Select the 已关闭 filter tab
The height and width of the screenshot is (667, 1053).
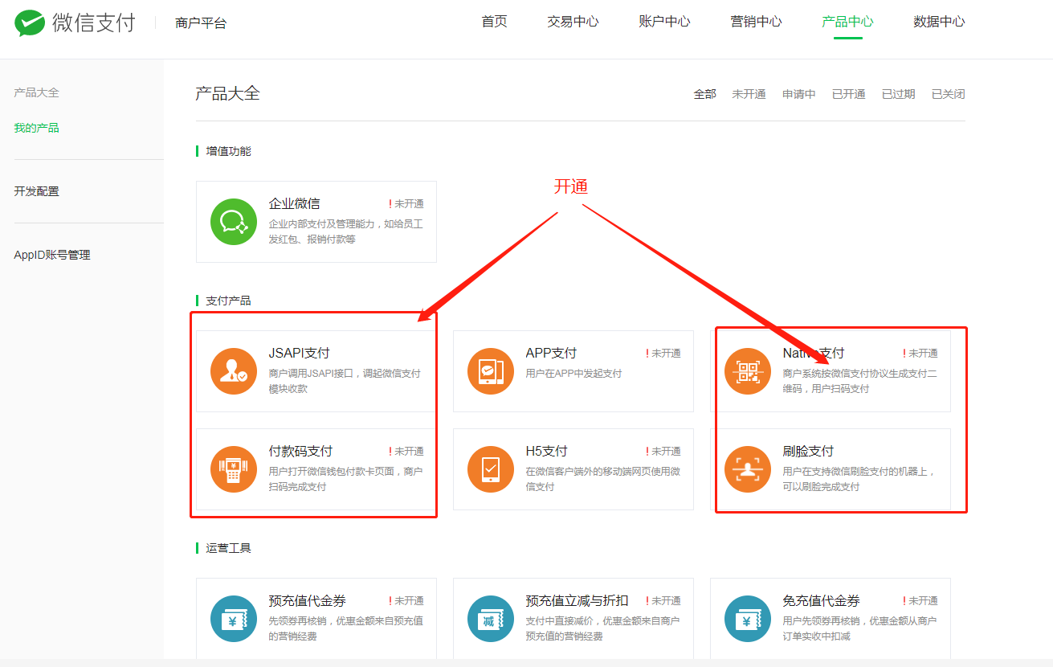949,94
